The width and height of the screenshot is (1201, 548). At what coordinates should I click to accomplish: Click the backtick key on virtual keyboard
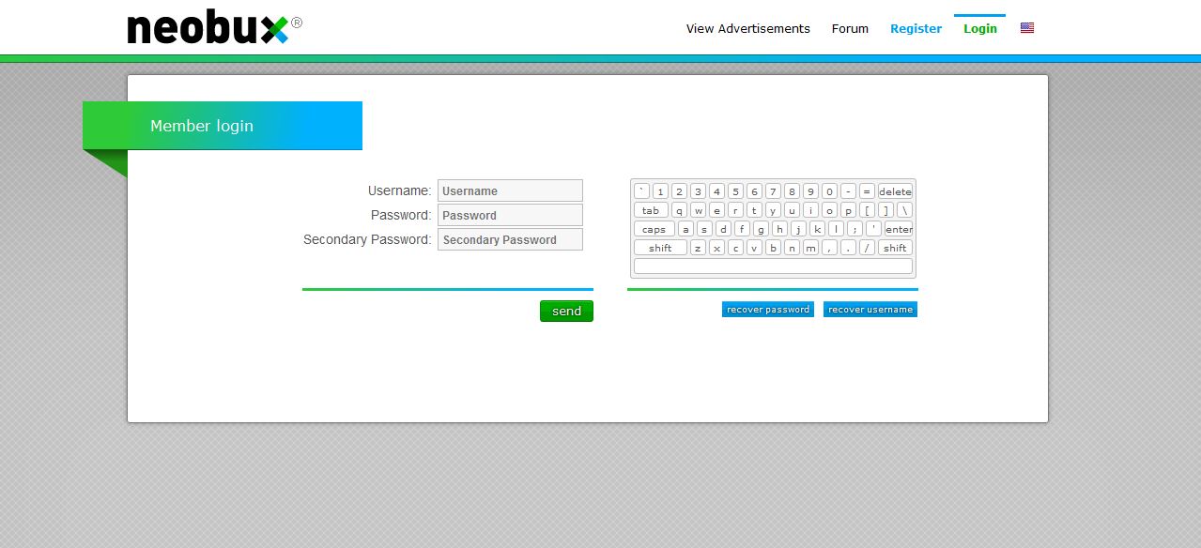(x=641, y=191)
